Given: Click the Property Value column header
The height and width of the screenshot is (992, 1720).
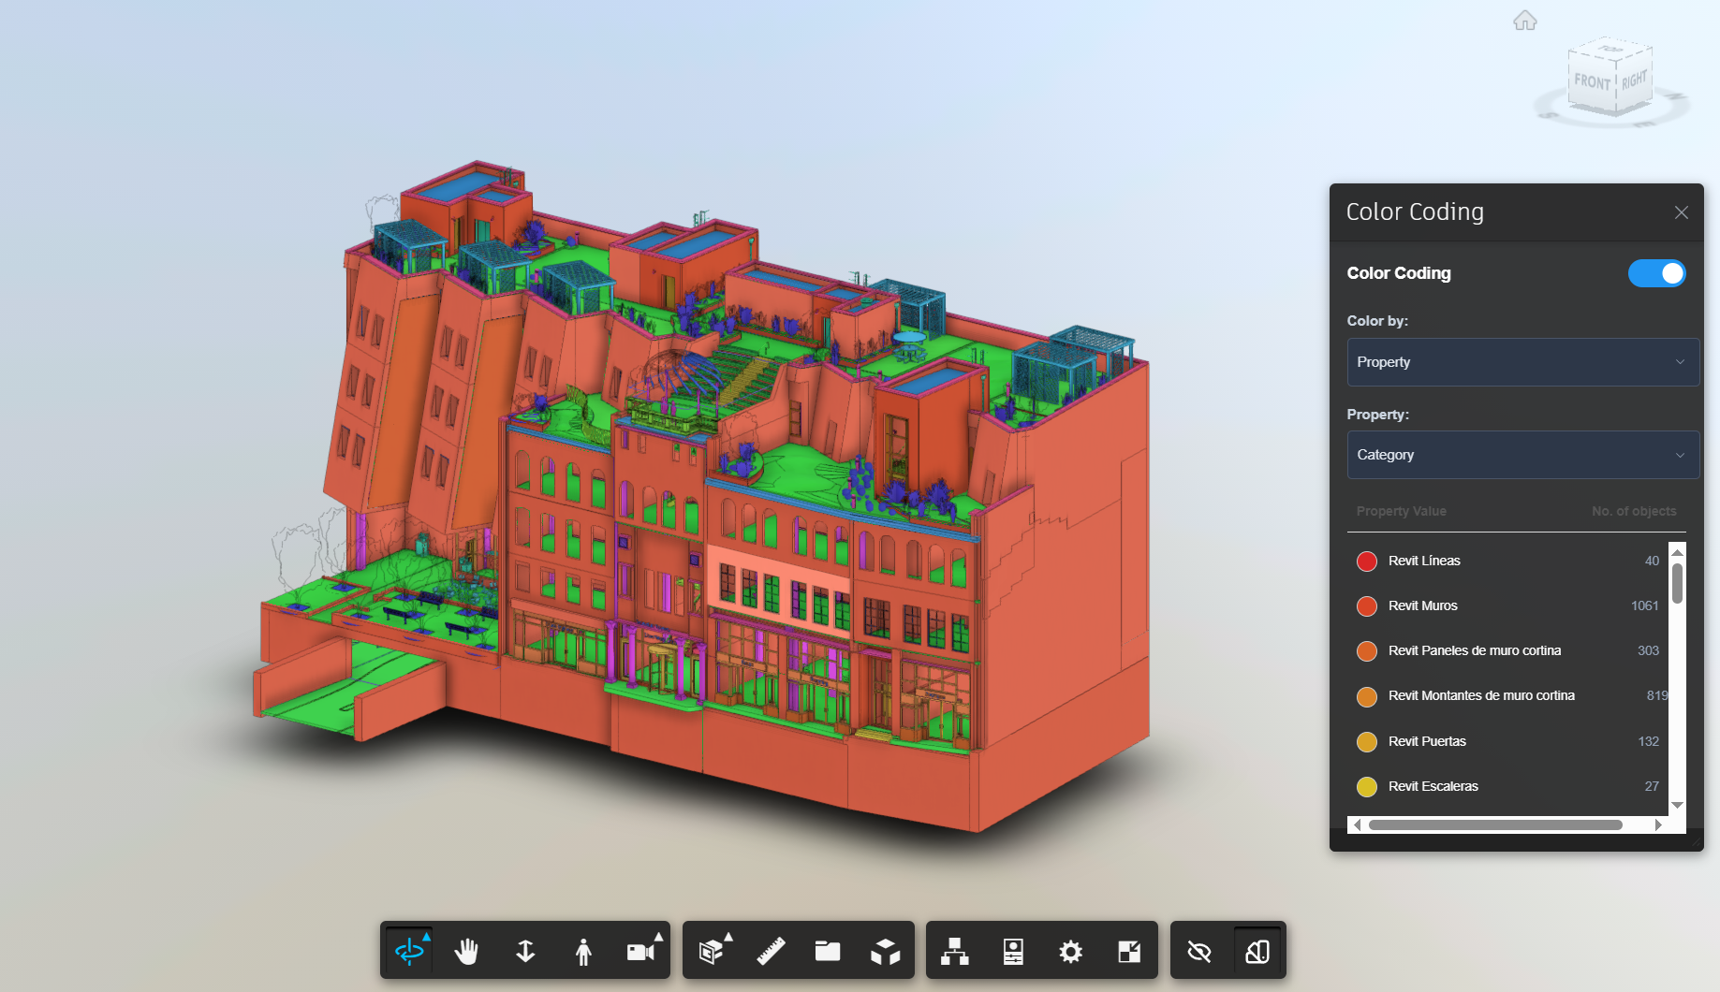Looking at the screenshot, I should pyautogui.click(x=1401, y=511).
